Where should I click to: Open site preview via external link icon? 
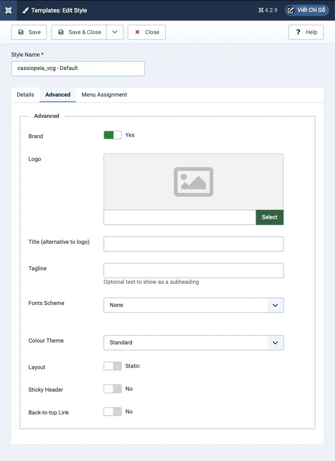[291, 10]
